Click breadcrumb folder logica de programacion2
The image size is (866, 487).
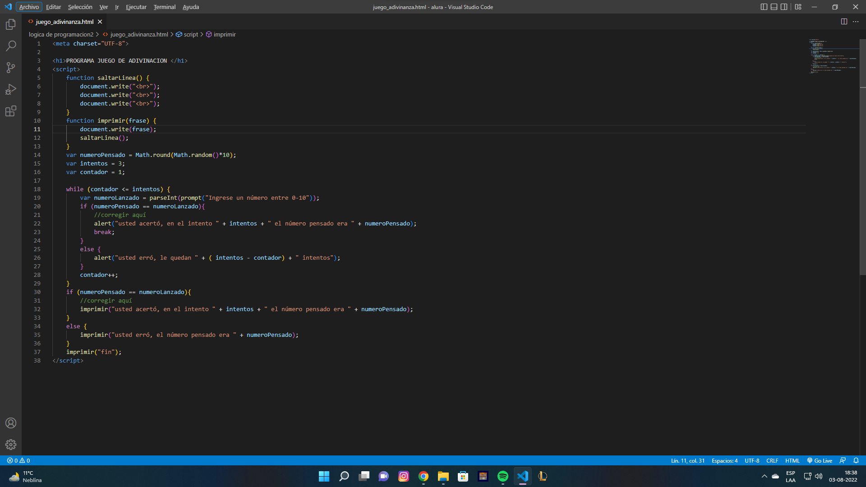point(61,34)
